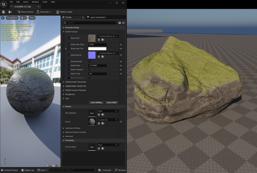Use selected asset for Detail Normal texture
Screen dimensions: 257x173
pyautogui.click(x=99, y=57)
